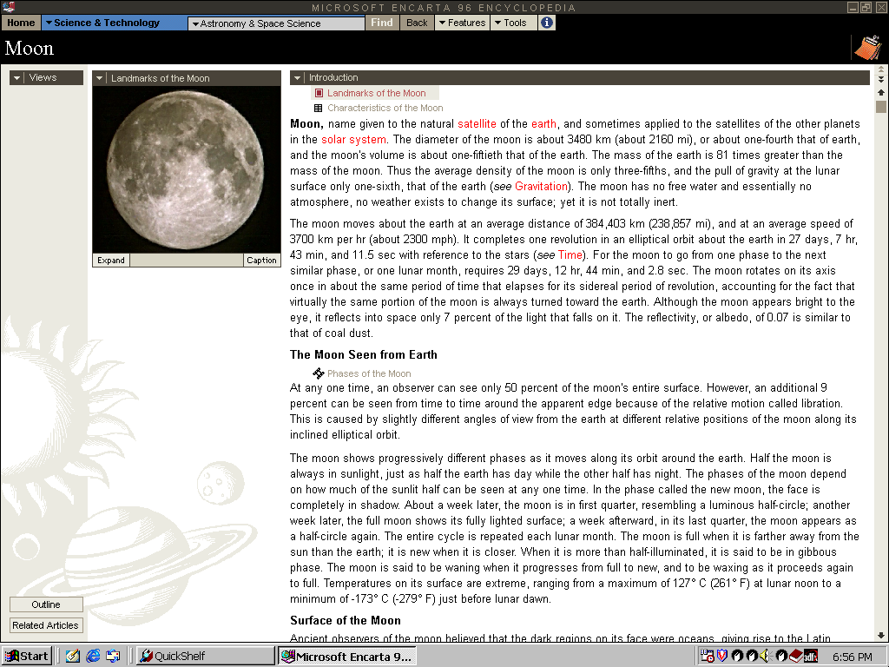Open 'Characteristics of the Moon' link
The width and height of the screenshot is (889, 667).
[x=385, y=108]
